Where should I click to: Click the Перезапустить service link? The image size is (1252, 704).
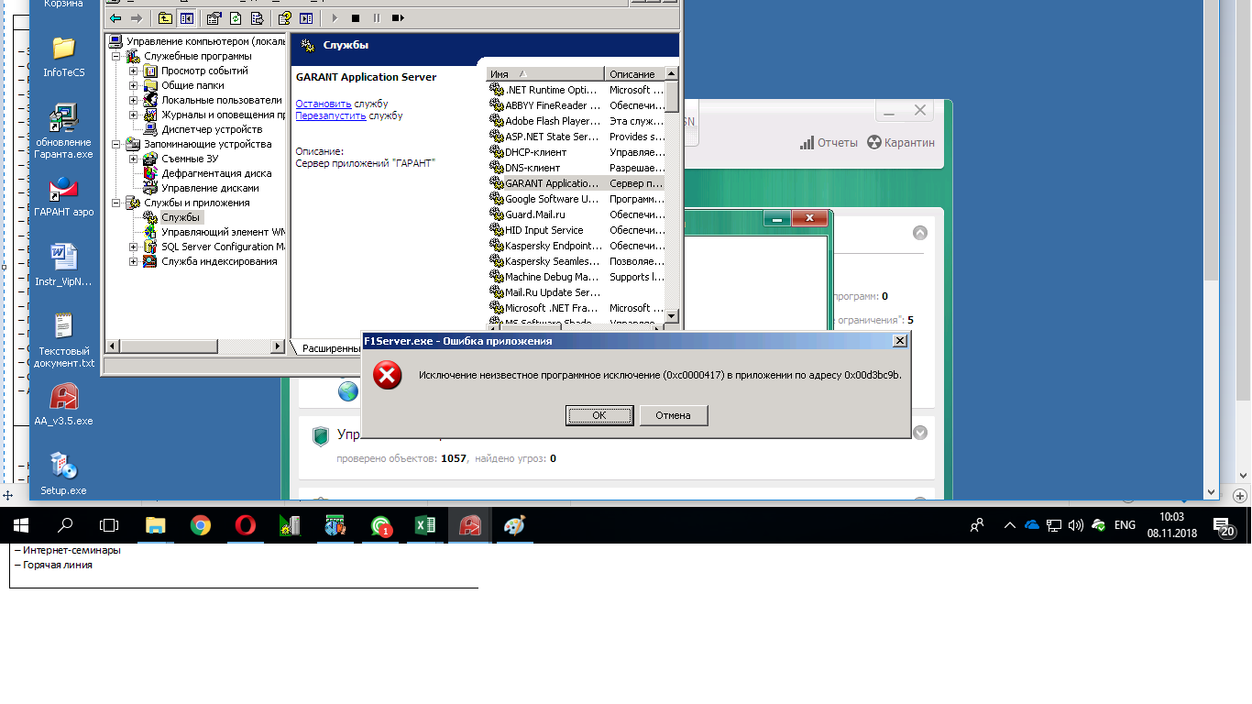click(x=331, y=115)
